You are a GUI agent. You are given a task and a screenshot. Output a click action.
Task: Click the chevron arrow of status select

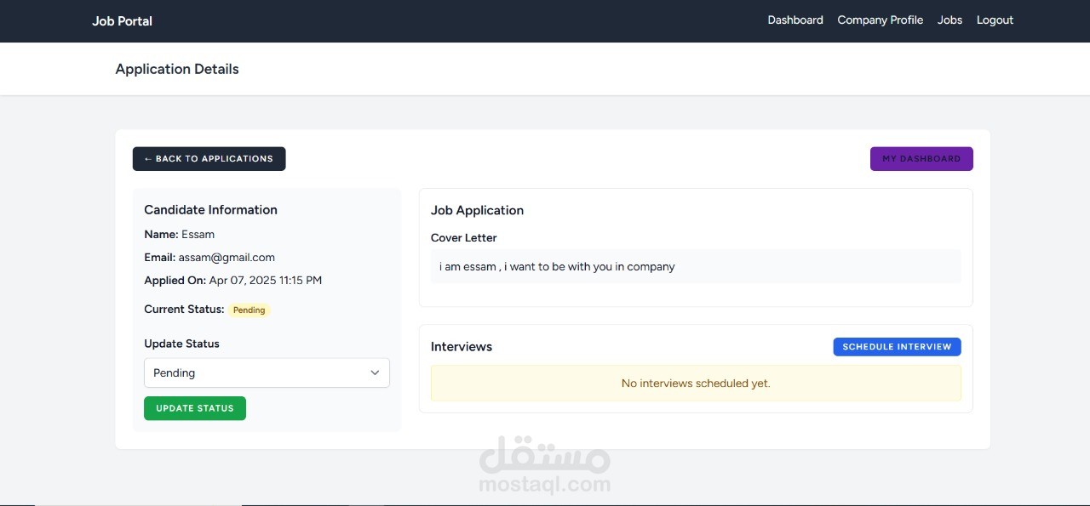point(375,372)
